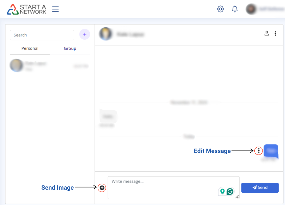Open the hamburger navigation menu
285x206 pixels.
click(x=55, y=9)
